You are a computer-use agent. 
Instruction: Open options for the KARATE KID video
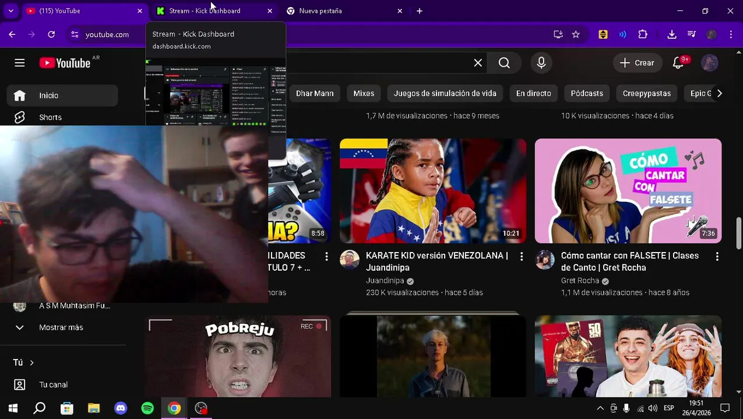[522, 257]
